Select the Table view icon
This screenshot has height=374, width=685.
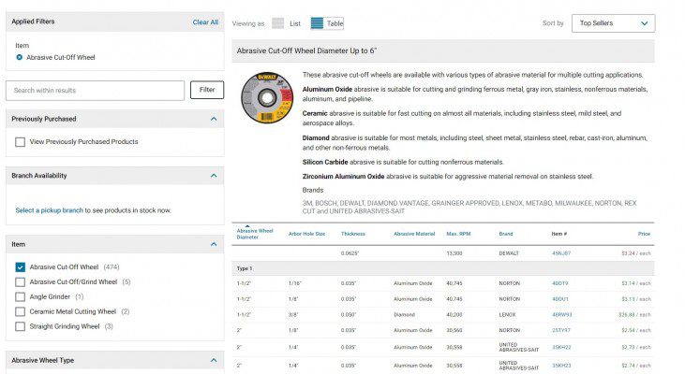tap(318, 22)
